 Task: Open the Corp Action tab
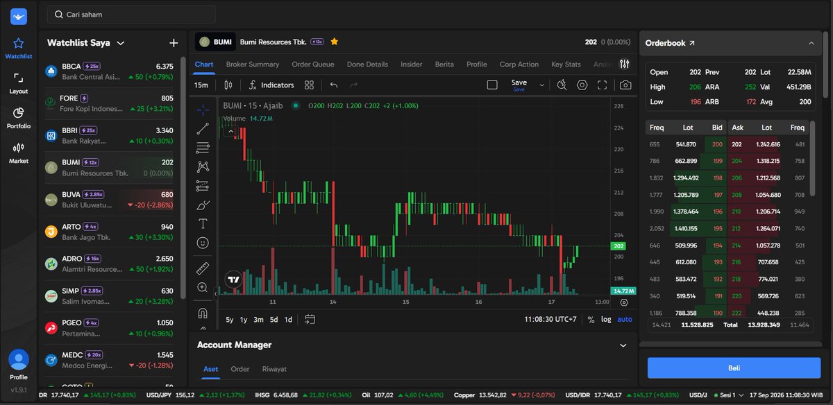pyautogui.click(x=519, y=64)
